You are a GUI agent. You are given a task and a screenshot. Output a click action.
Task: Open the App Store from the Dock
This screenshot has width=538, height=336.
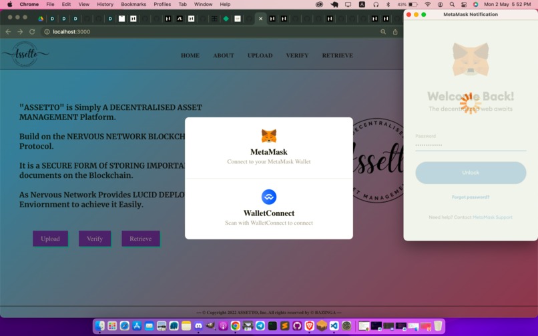pyautogui.click(x=137, y=325)
